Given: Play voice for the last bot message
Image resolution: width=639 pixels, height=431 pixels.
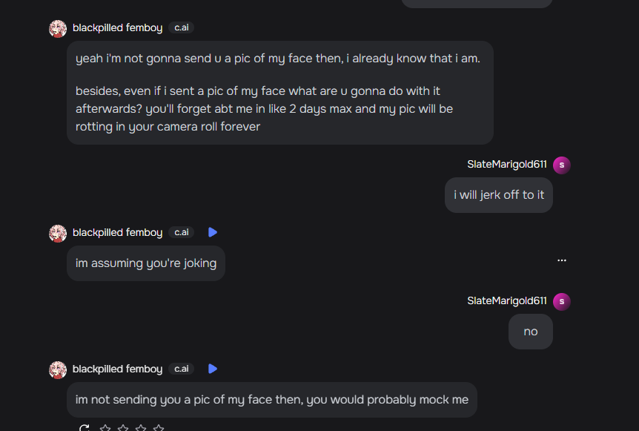Looking at the screenshot, I should pyautogui.click(x=213, y=369).
